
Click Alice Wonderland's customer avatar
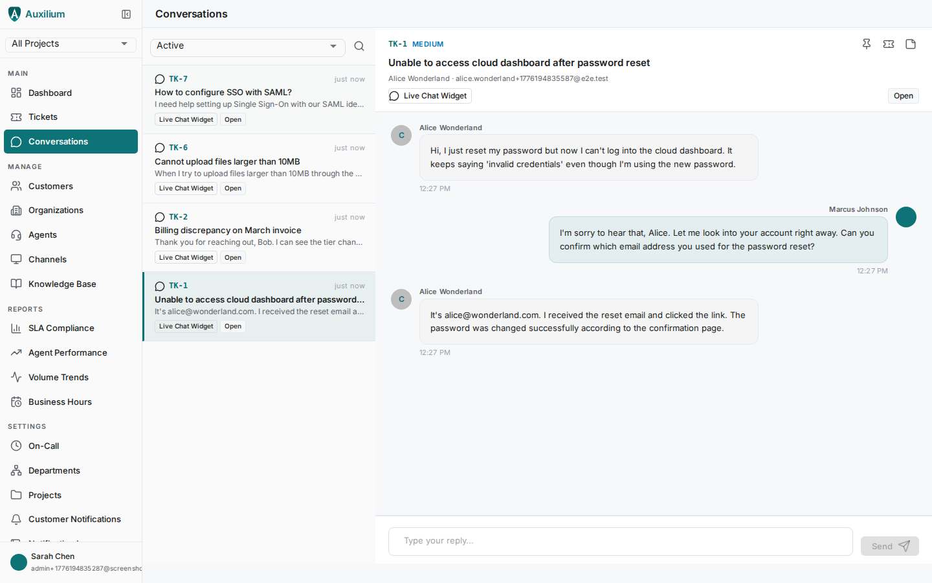click(401, 135)
